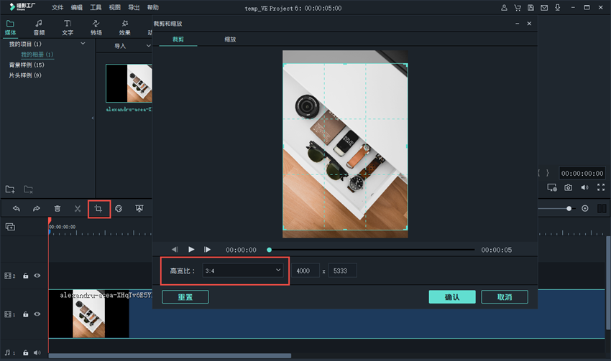Select 背景样例 (15) folder

[x=27, y=65]
